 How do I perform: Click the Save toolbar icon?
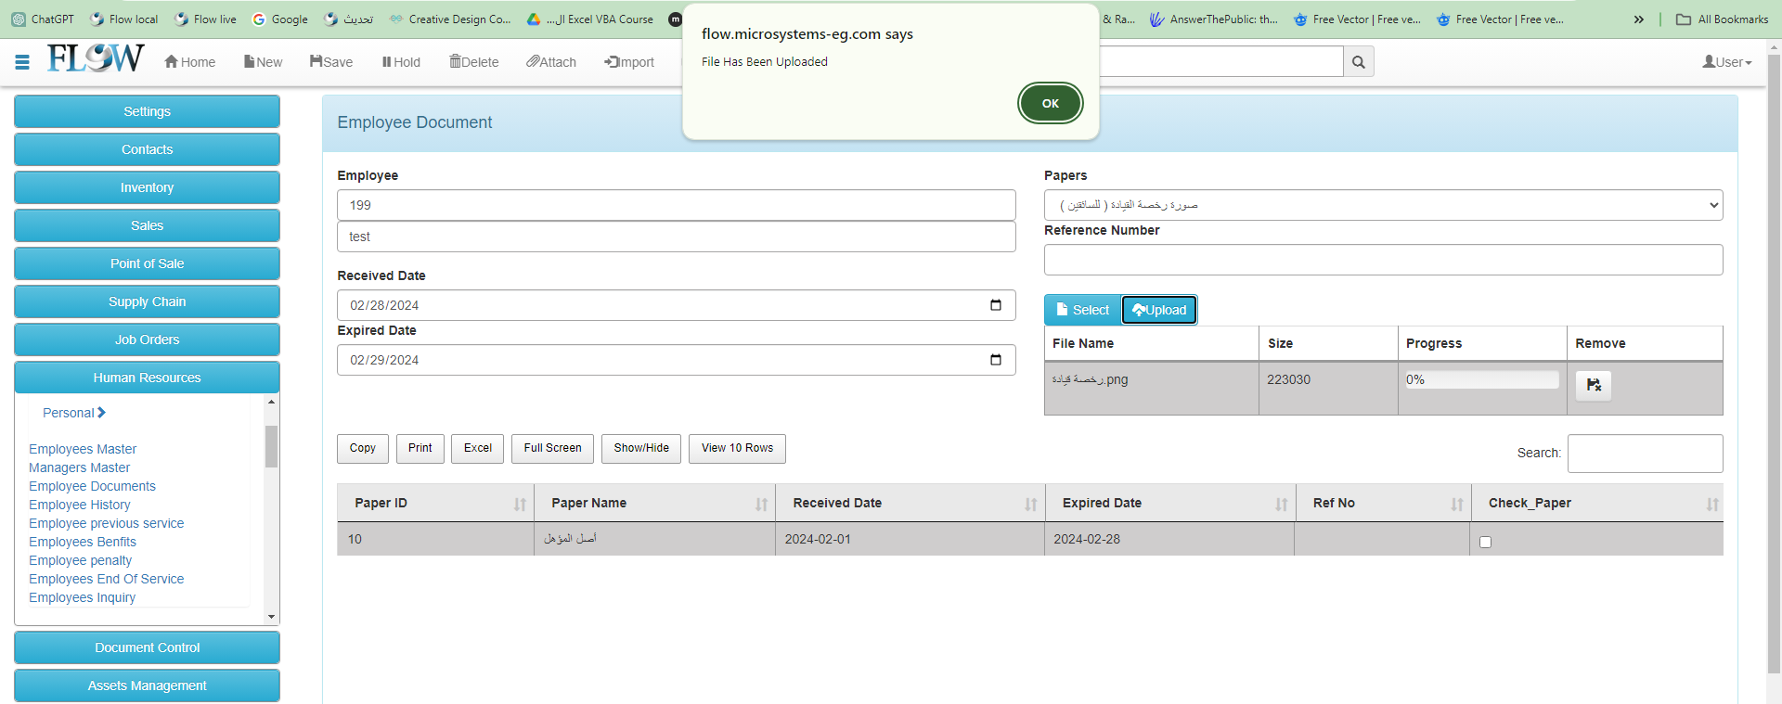331,62
